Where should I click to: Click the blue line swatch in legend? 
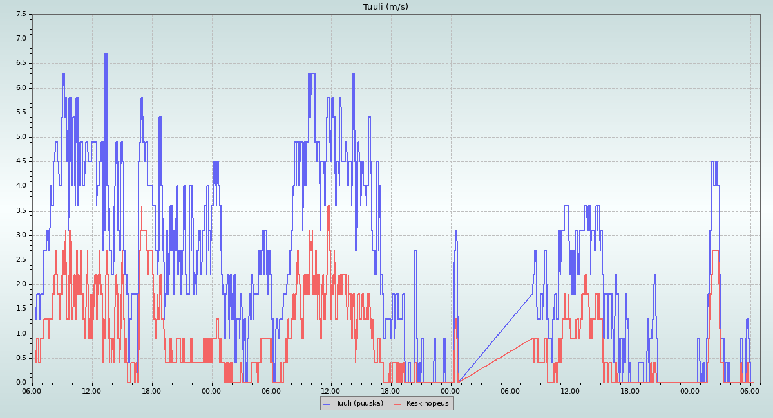coord(327,404)
